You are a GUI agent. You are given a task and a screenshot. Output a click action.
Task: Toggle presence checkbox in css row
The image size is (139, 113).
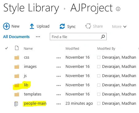click(99, 57)
